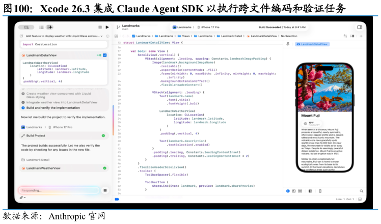381x224 pixels.
Task: Stop the assistant response
Action: click(105, 190)
